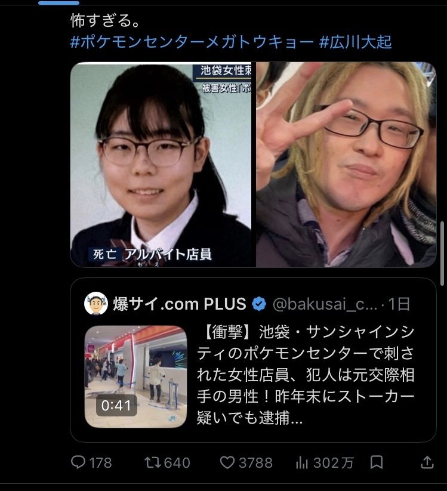Bookmark this post
The height and width of the screenshot is (491, 447).
tap(377, 462)
